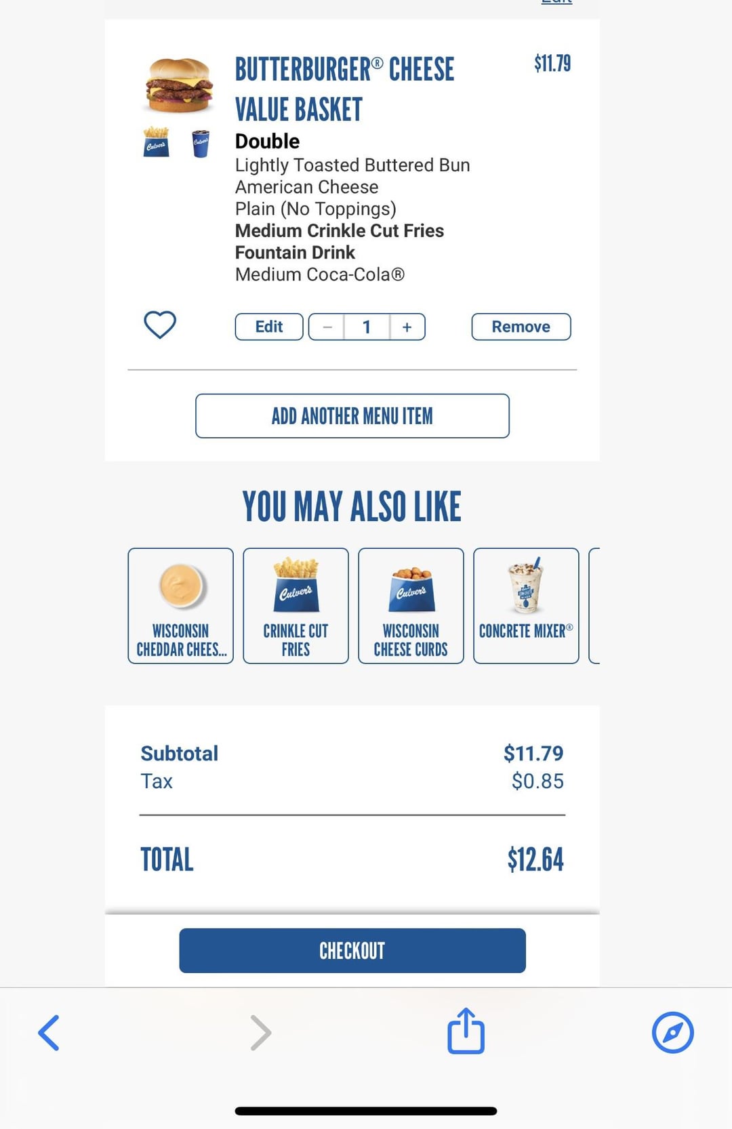
Task: Tap the double cheeseburger product image
Action: [179, 85]
